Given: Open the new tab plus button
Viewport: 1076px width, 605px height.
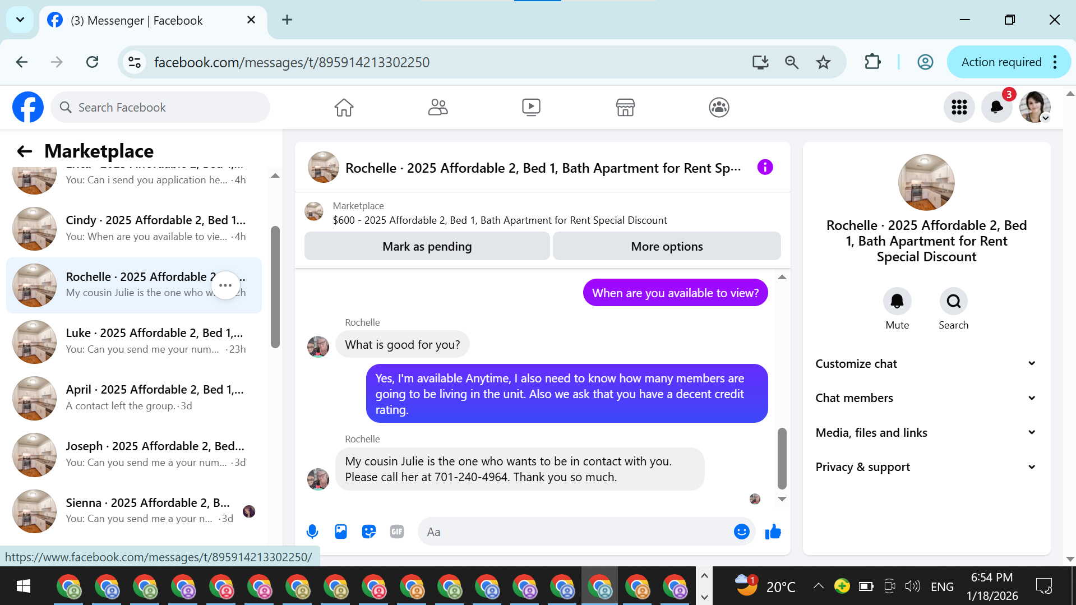Looking at the screenshot, I should [x=287, y=20].
